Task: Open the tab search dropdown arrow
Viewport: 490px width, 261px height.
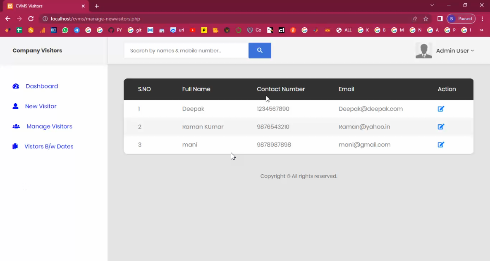Action: tap(432, 5)
